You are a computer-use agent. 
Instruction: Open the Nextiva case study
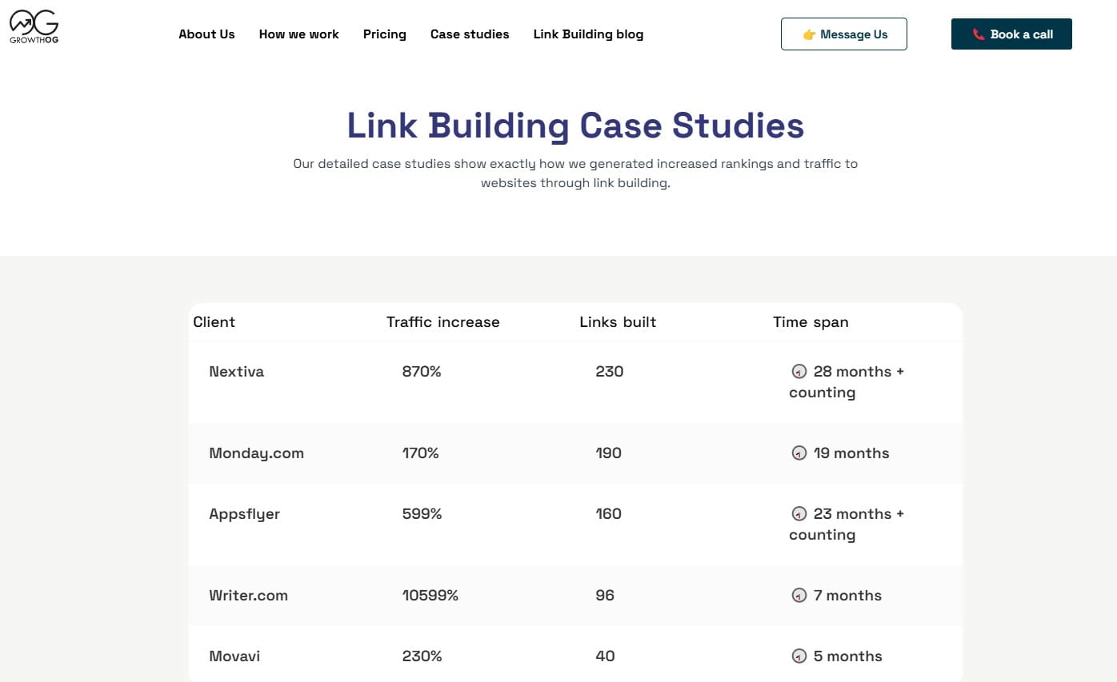point(236,372)
